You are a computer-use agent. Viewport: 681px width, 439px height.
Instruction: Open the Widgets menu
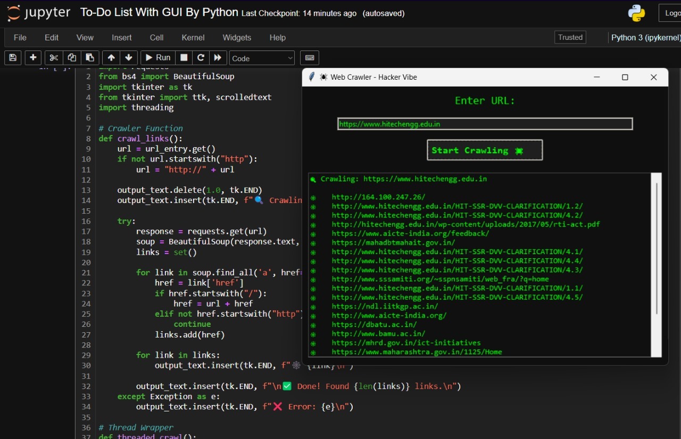point(237,37)
